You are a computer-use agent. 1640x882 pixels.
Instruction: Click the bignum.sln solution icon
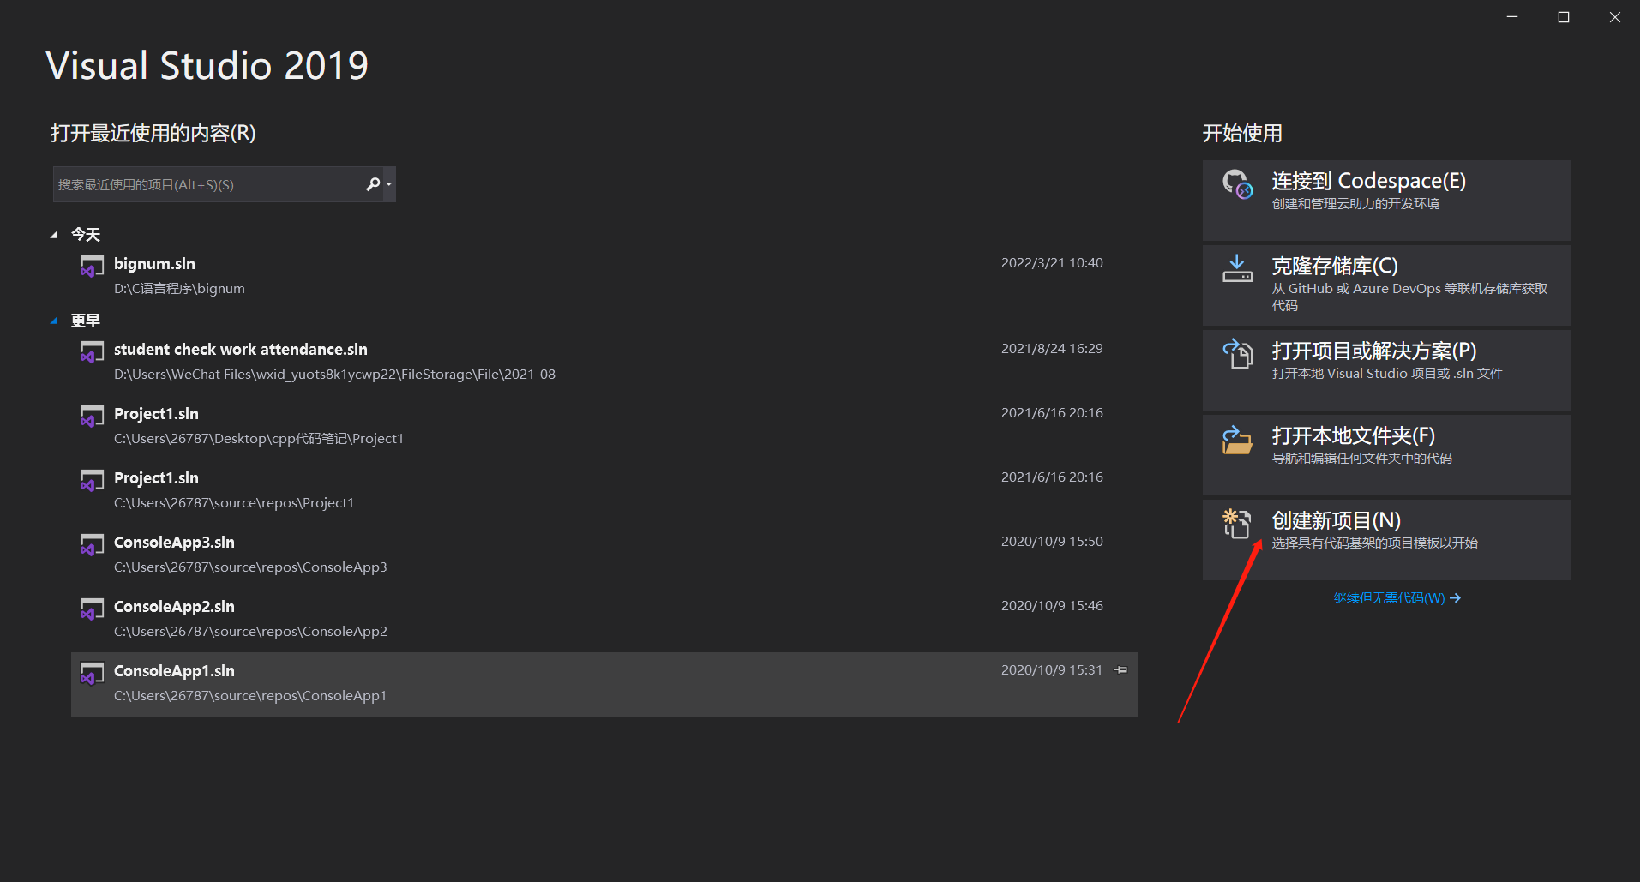click(x=92, y=267)
